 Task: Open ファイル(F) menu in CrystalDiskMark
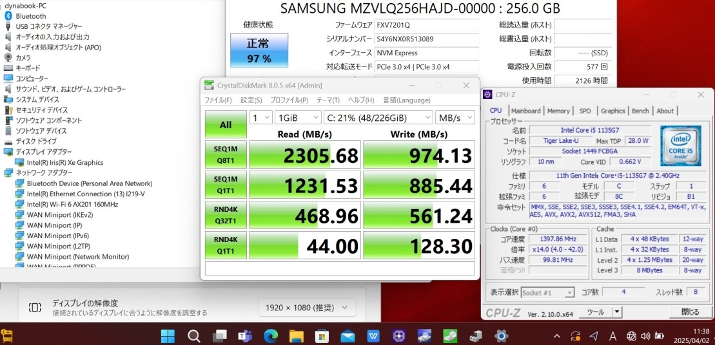coord(217,100)
